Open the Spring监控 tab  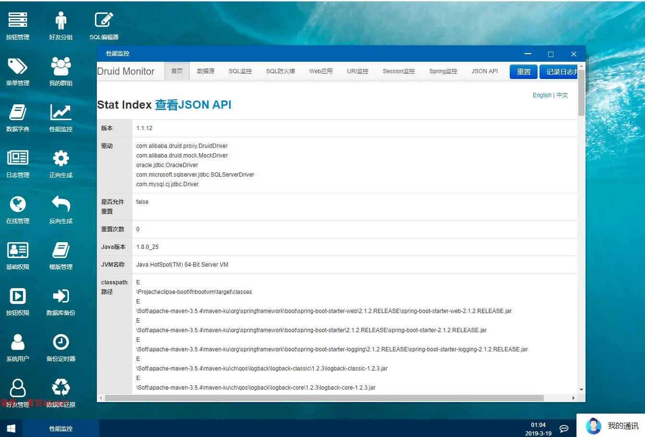pyautogui.click(x=443, y=71)
